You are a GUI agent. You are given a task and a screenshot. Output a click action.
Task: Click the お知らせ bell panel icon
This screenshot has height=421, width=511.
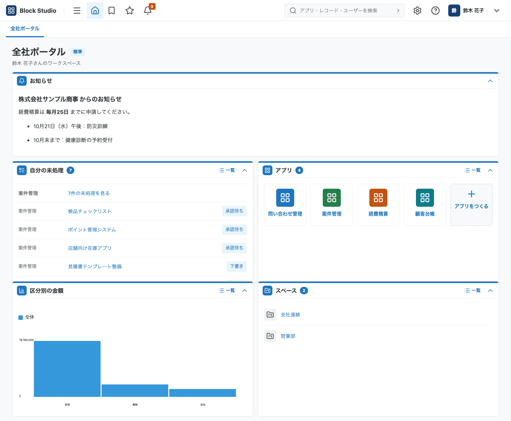tap(22, 81)
